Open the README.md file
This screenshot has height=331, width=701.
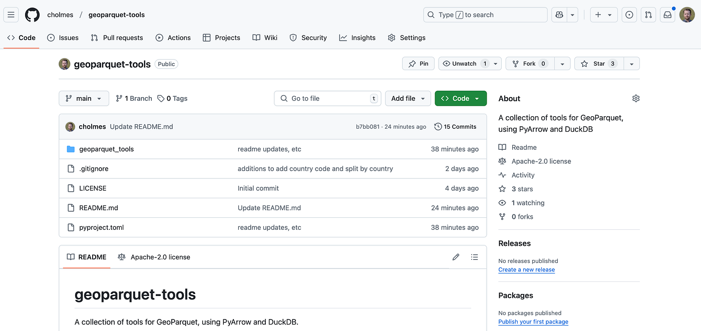coord(99,208)
